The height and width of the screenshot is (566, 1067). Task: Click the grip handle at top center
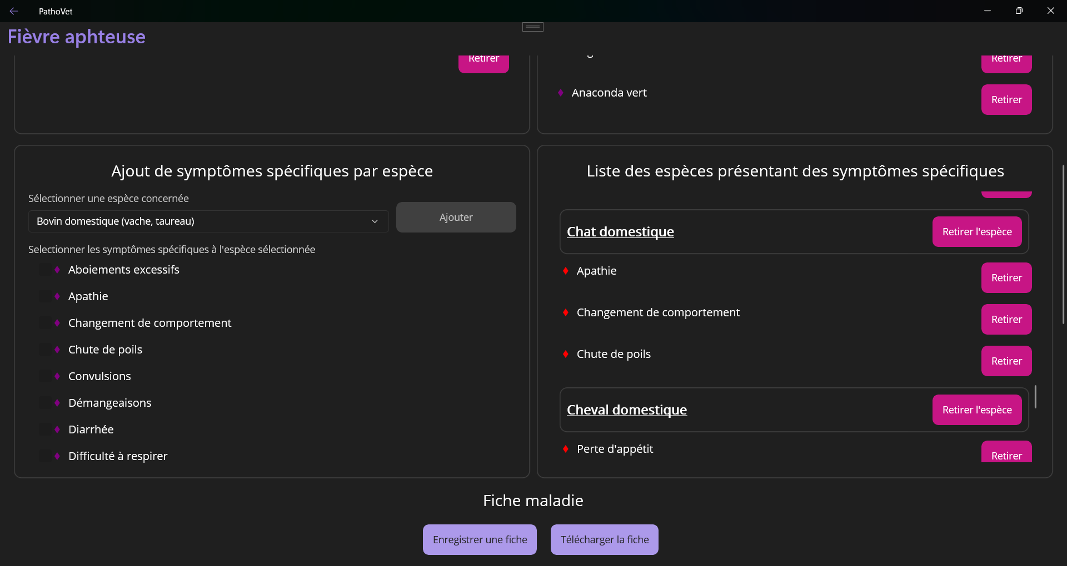[x=532, y=27]
